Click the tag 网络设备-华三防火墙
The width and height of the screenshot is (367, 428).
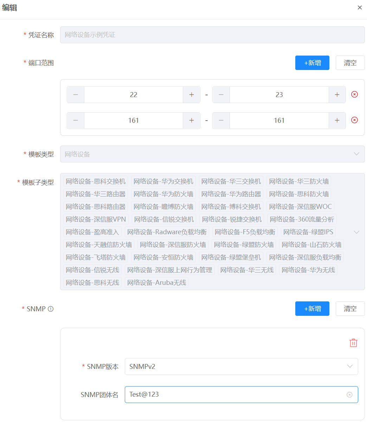point(299,181)
